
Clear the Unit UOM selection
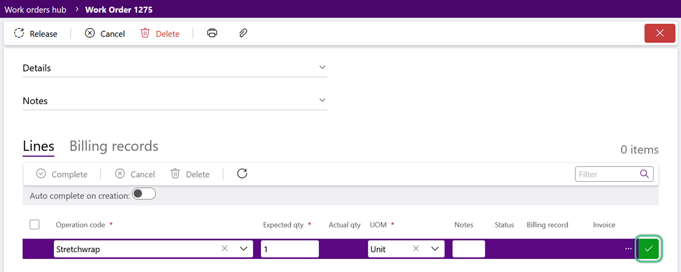tap(416, 249)
